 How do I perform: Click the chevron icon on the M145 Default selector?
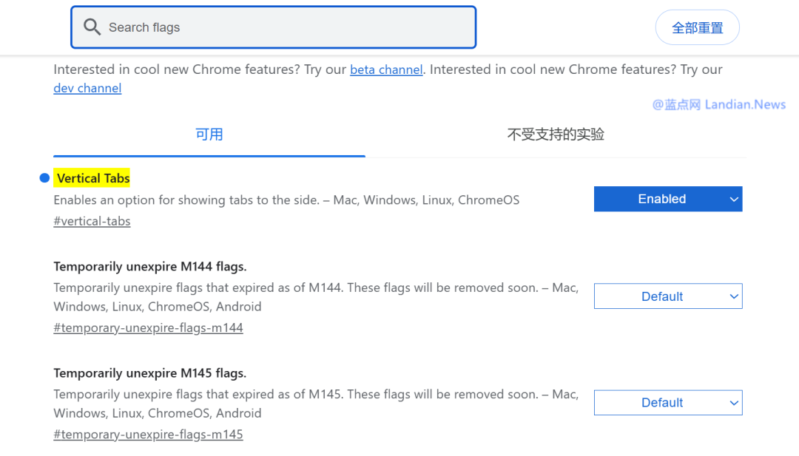point(732,402)
